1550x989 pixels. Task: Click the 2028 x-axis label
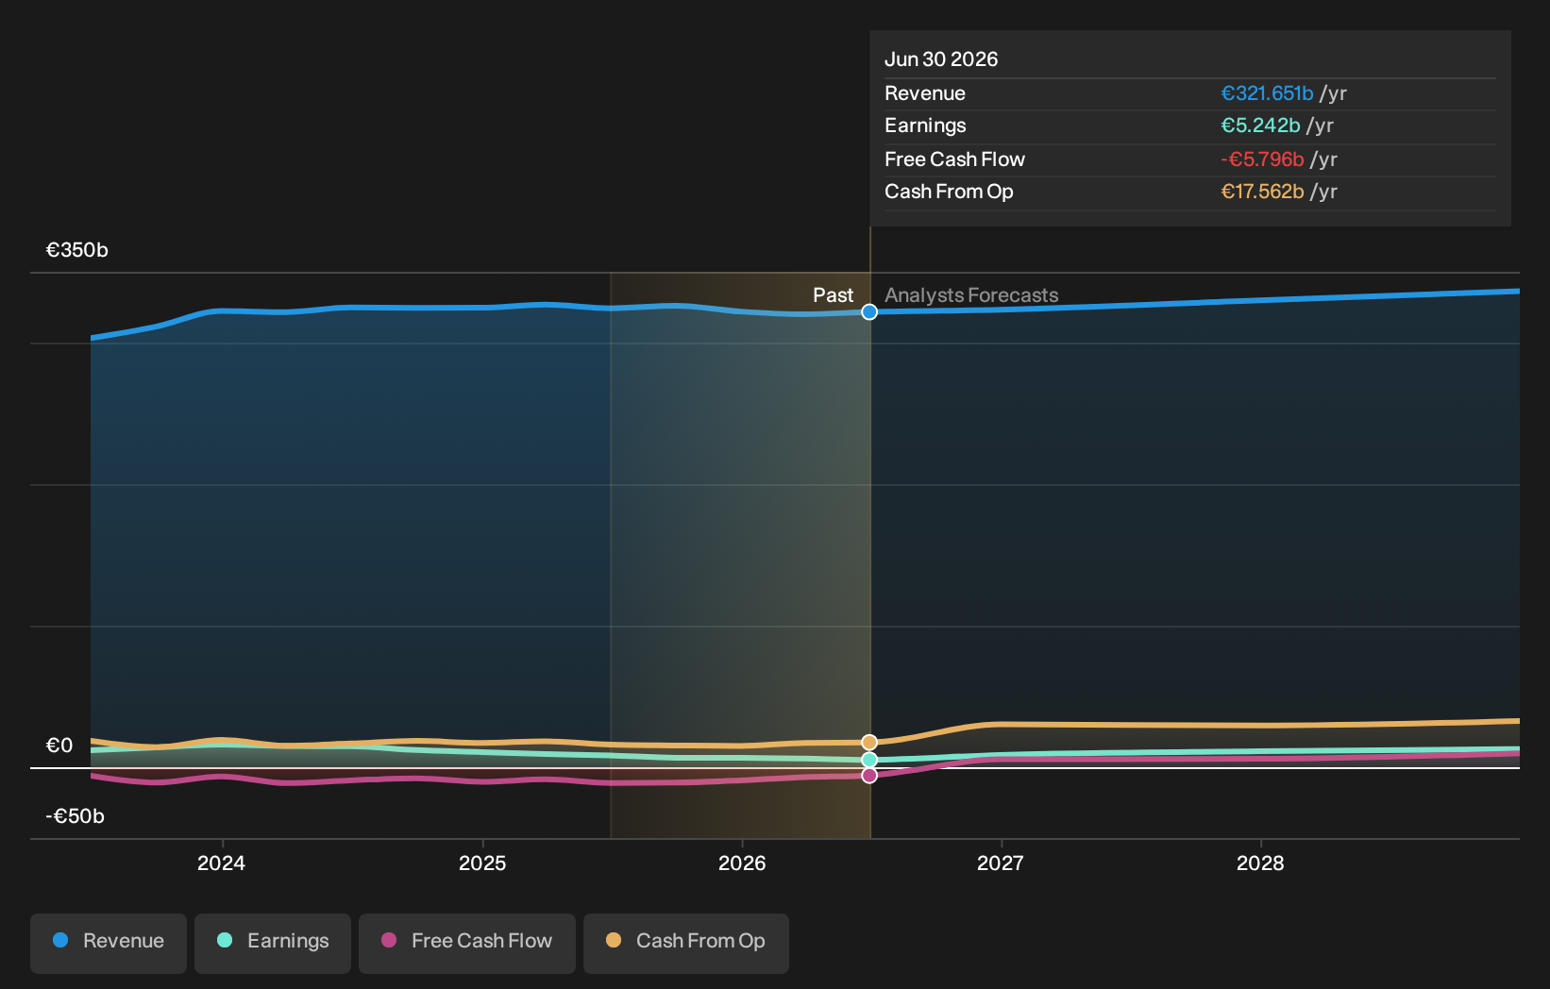click(x=1260, y=863)
